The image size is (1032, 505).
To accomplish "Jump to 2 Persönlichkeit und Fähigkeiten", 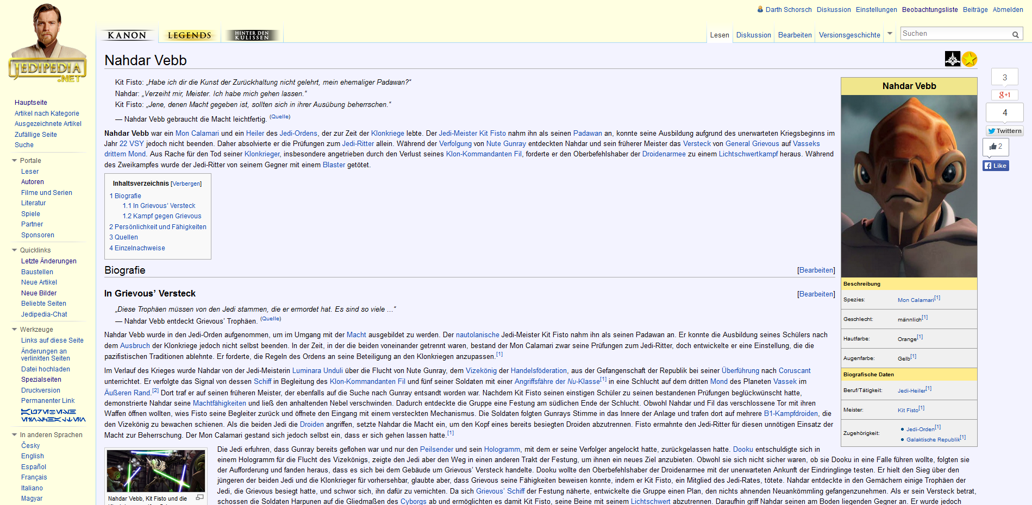I will [158, 227].
